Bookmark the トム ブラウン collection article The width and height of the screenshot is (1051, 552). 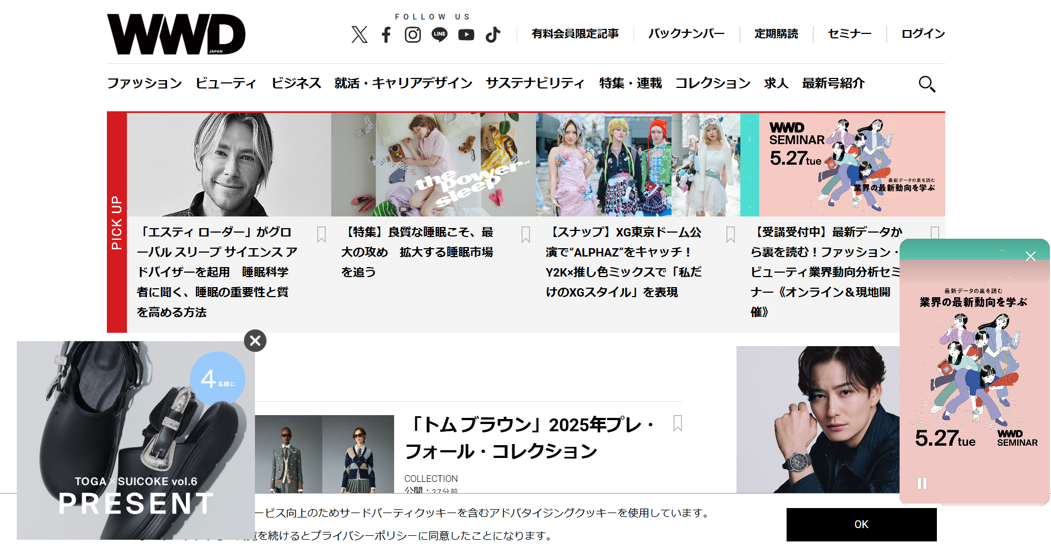click(x=677, y=423)
